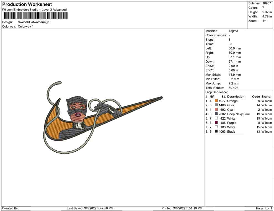Select design name 'SwooshCatwoman4_8'

33,22
